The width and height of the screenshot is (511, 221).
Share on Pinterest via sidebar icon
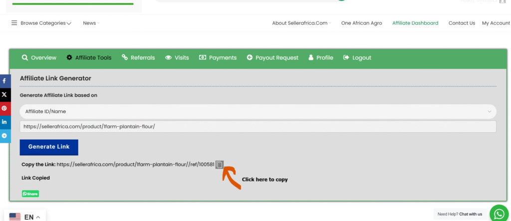(4, 108)
